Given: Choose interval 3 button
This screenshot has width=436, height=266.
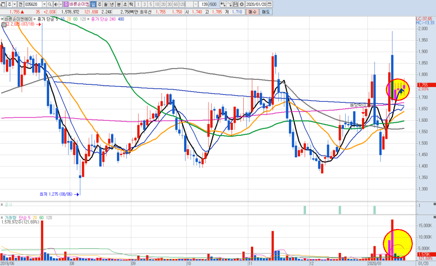Looking at the screenshot, I should point(144,4).
